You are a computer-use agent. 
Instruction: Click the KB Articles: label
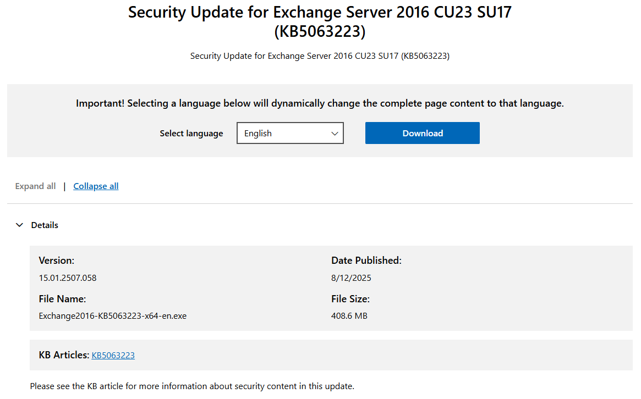click(64, 355)
